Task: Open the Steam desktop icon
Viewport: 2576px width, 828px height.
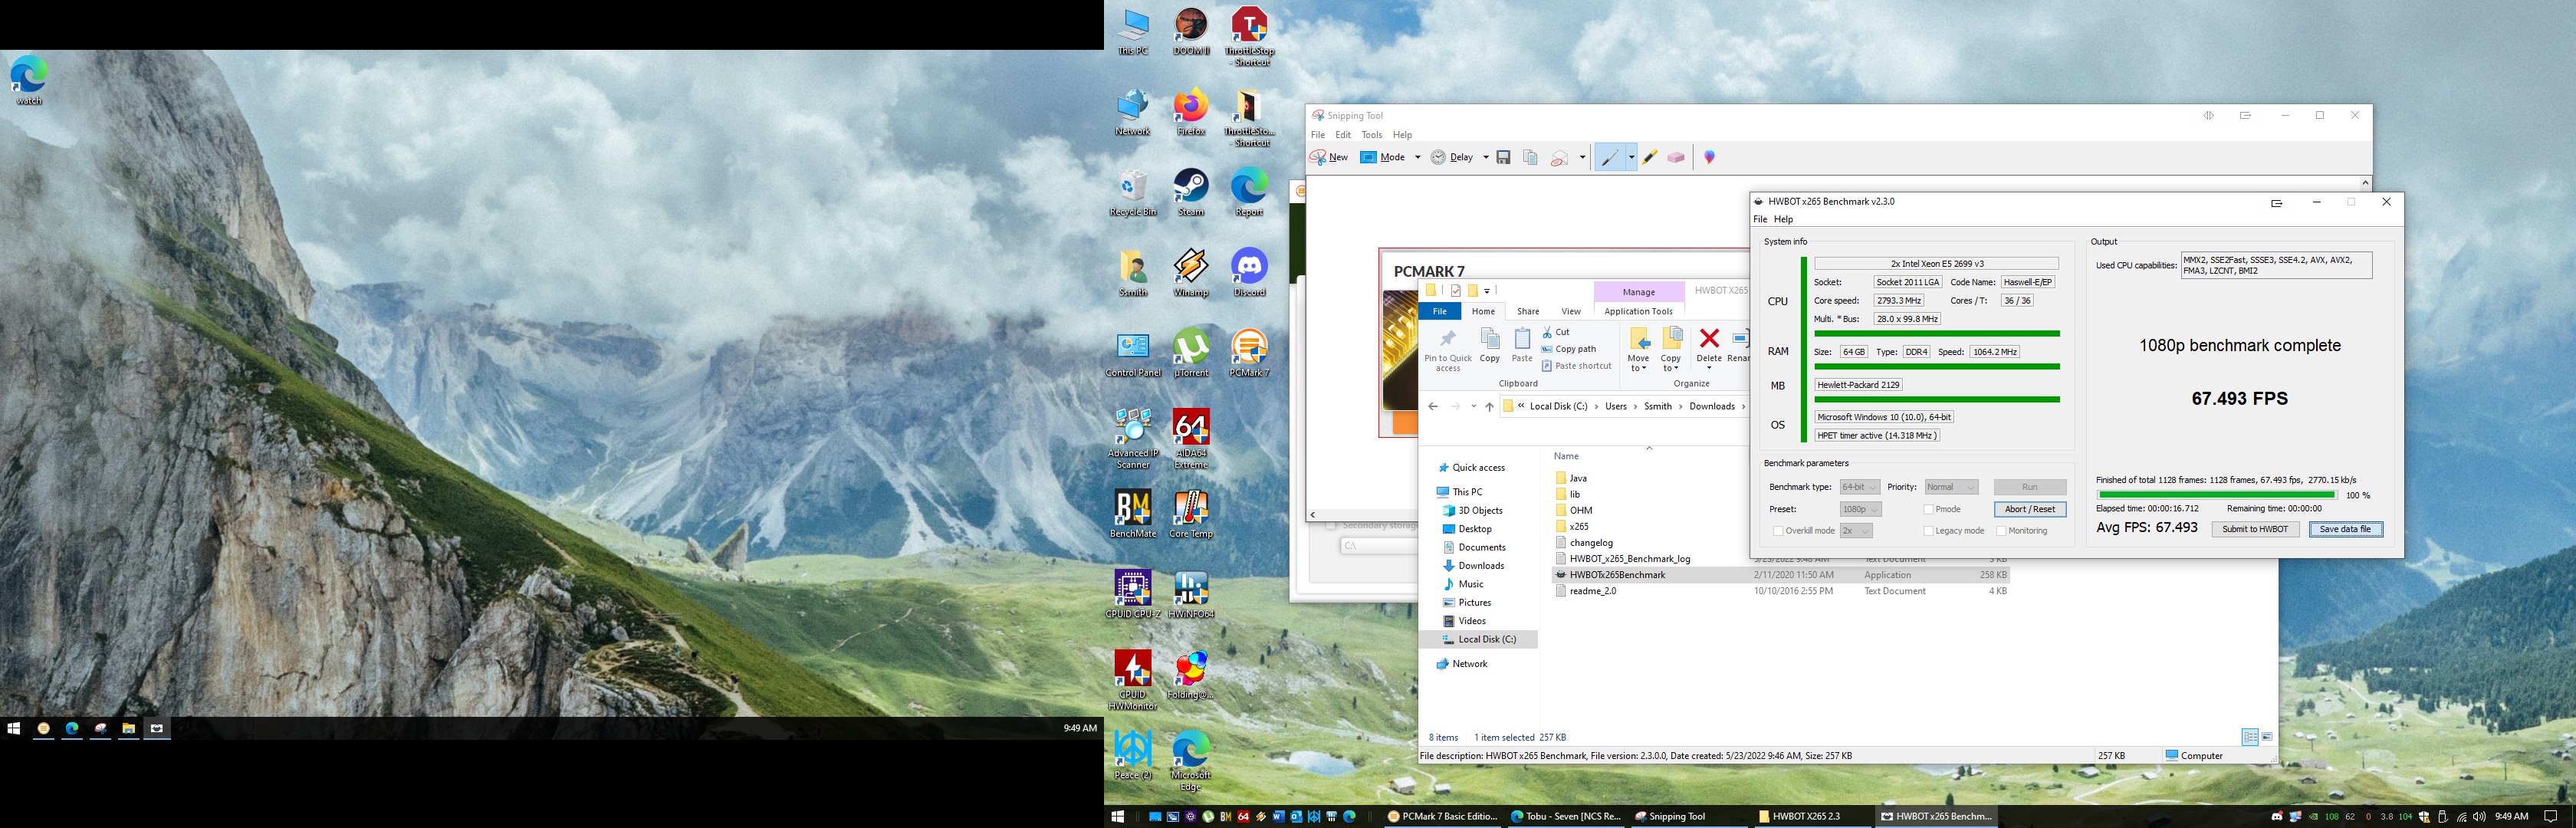Action: 1191,193
